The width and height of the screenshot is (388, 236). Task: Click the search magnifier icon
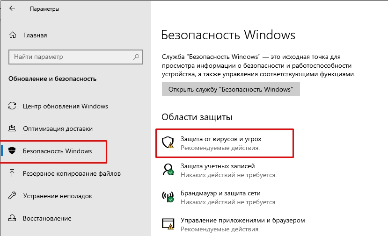137,57
